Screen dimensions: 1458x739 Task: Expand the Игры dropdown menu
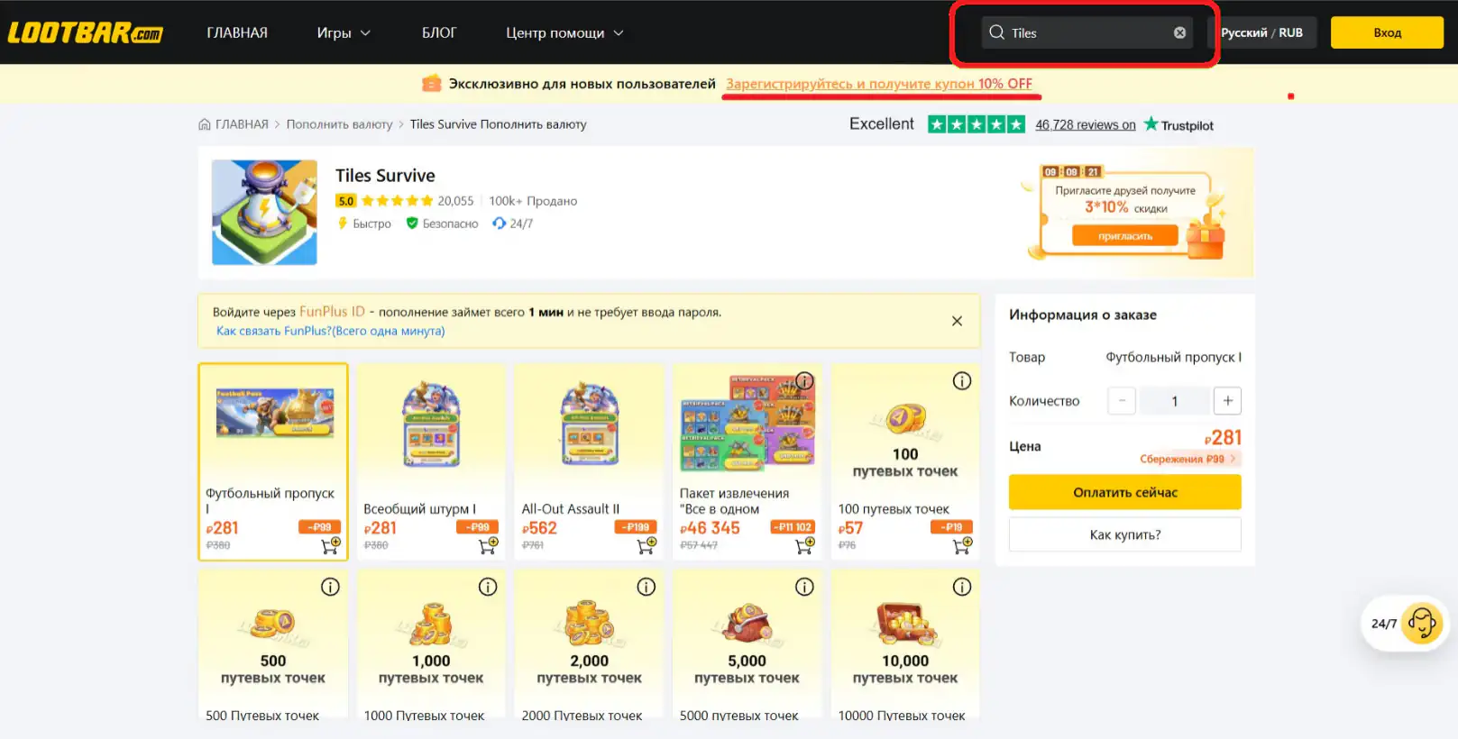coord(344,33)
